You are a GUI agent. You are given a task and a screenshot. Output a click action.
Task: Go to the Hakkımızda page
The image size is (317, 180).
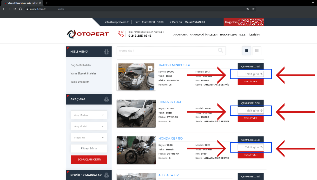click(228, 34)
